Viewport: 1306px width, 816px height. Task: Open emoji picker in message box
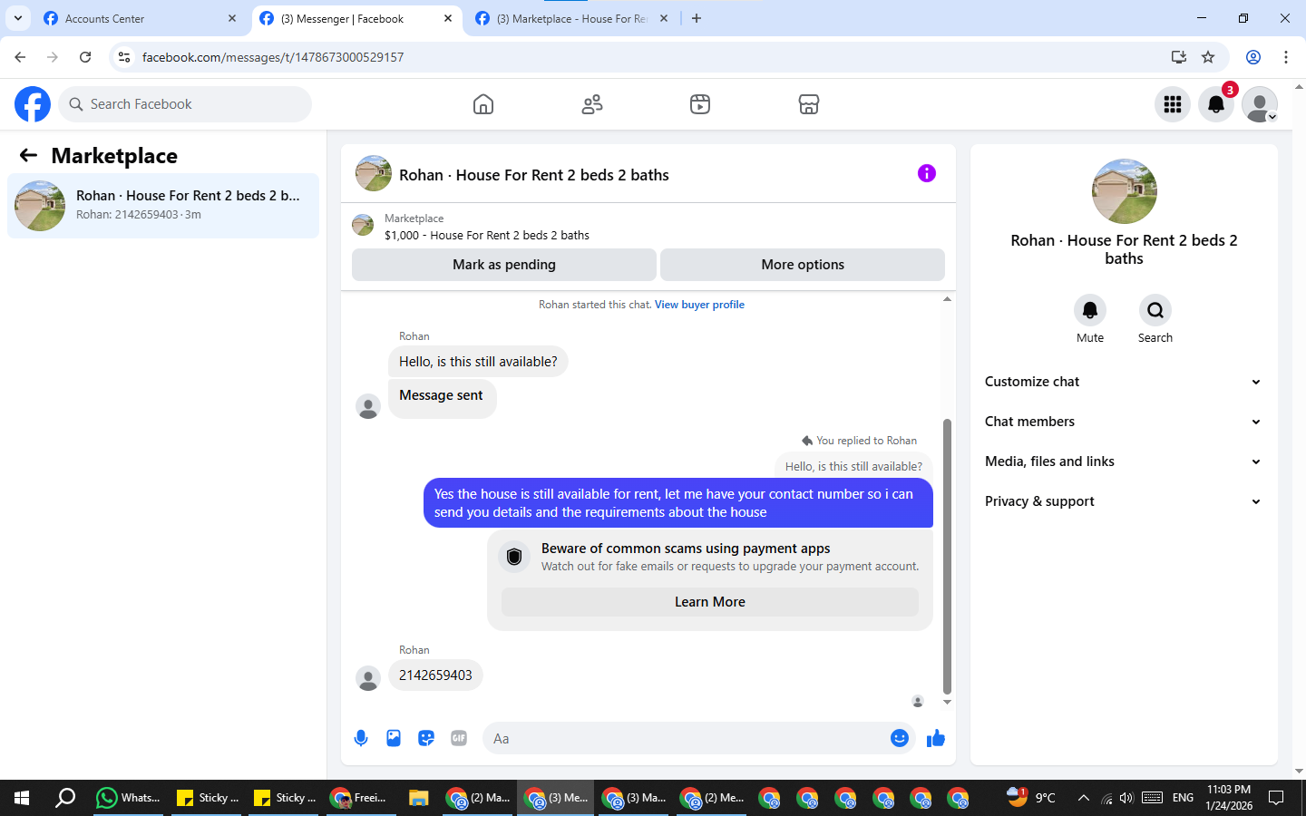click(x=900, y=738)
